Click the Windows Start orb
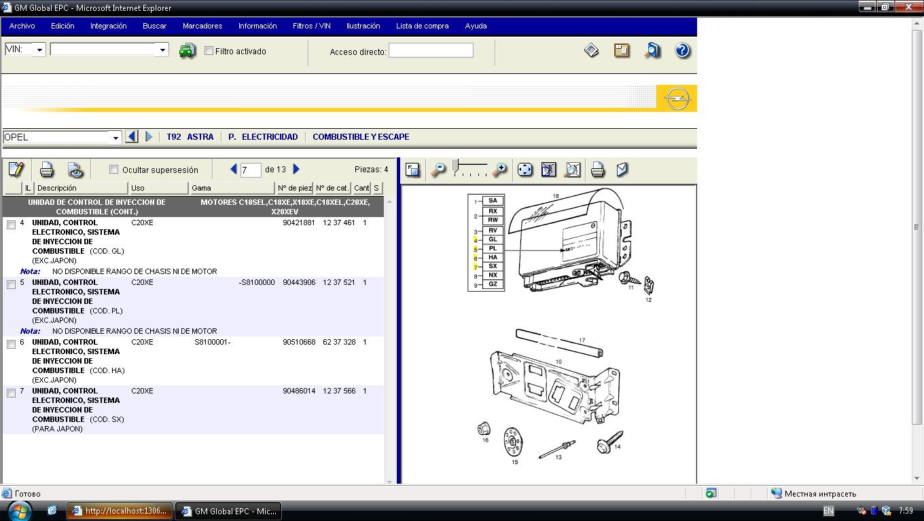Image resolution: width=924 pixels, height=521 pixels. (x=19, y=510)
